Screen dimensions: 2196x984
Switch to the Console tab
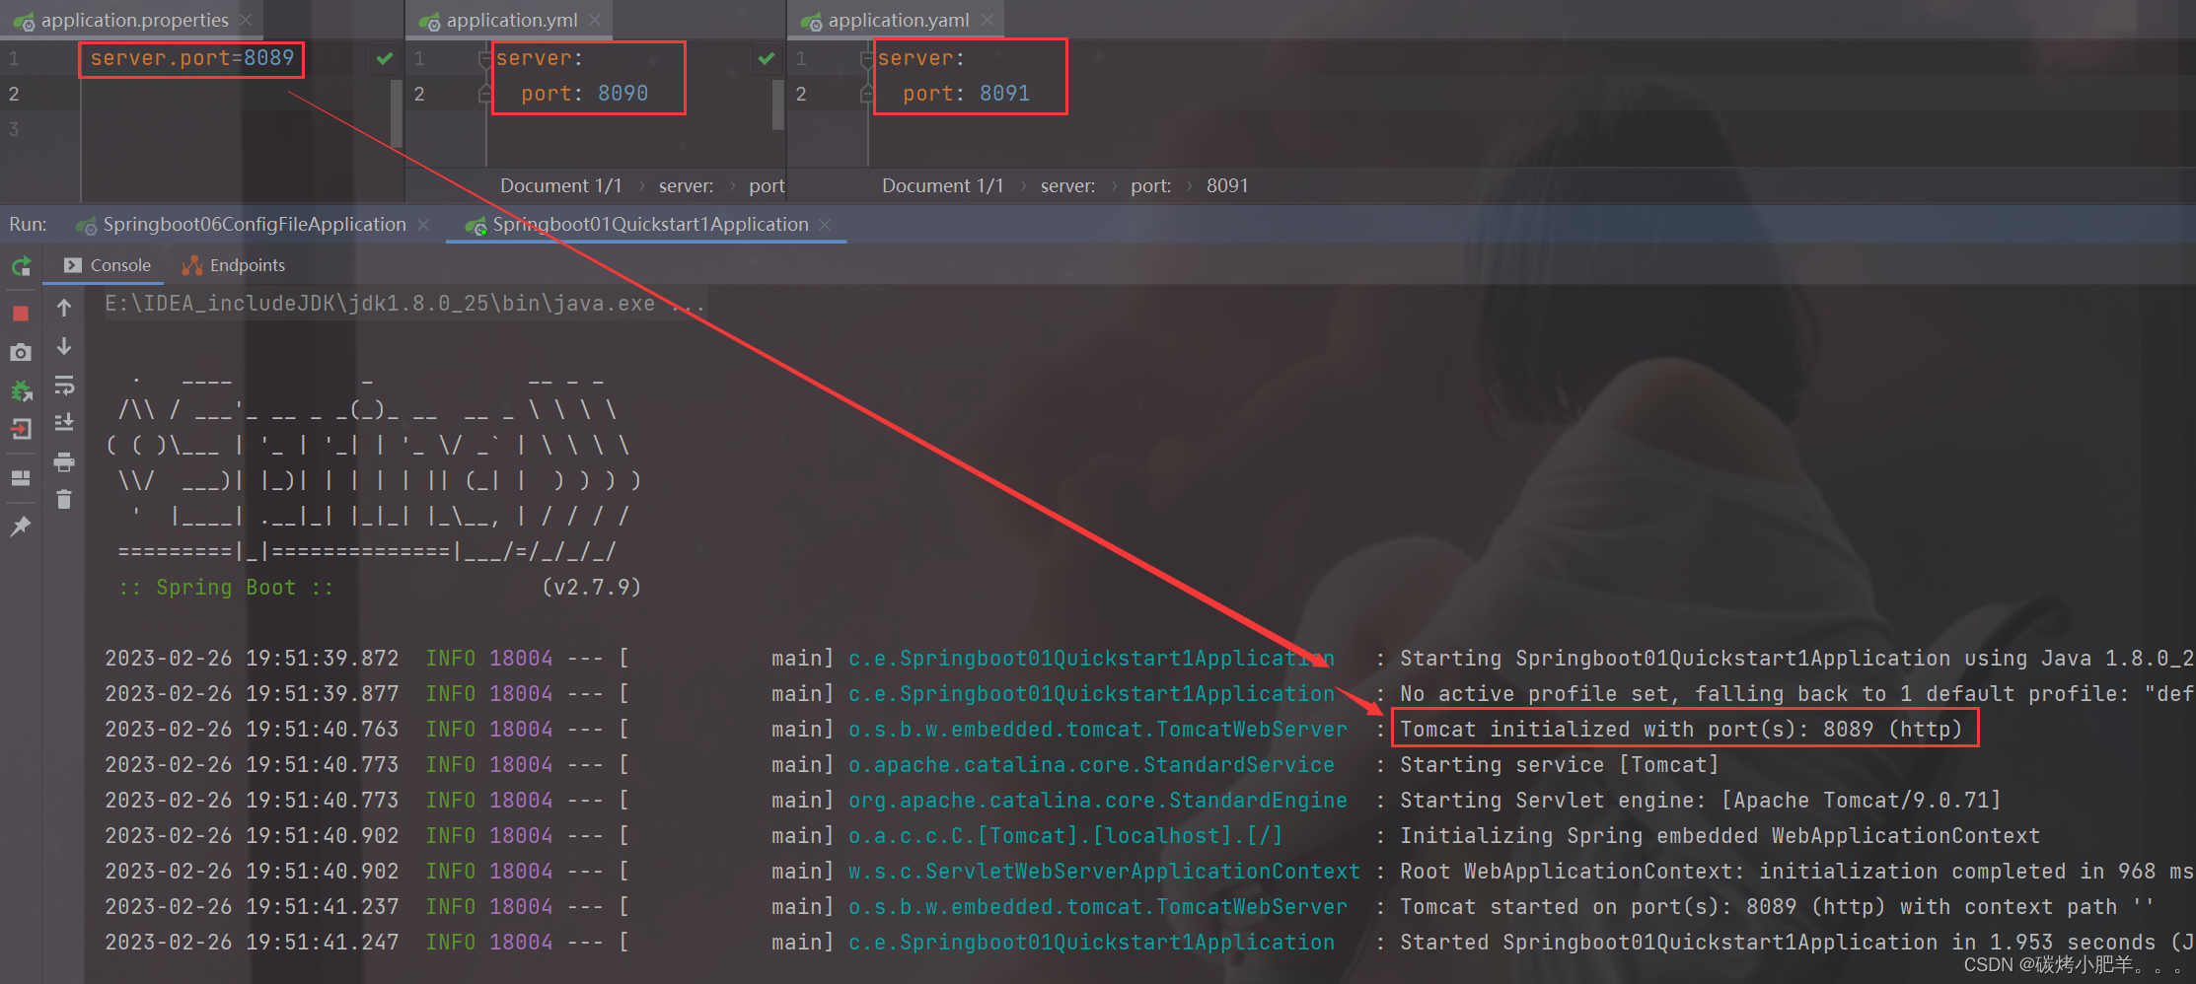tap(108, 265)
